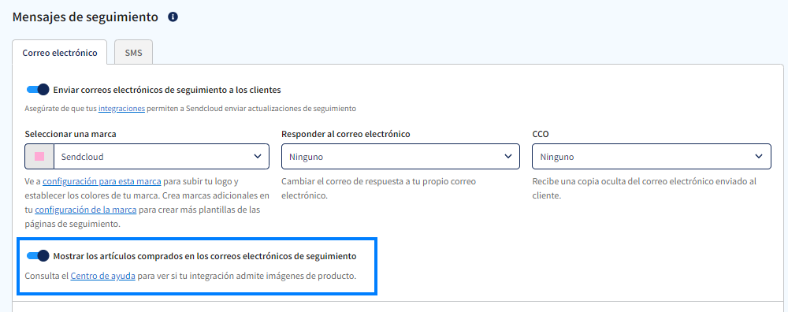Follow the configuración para esta marca link
The width and height of the screenshot is (788, 312).
tap(102, 181)
